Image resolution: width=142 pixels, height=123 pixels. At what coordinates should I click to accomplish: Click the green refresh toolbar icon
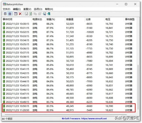[x=31, y=14]
